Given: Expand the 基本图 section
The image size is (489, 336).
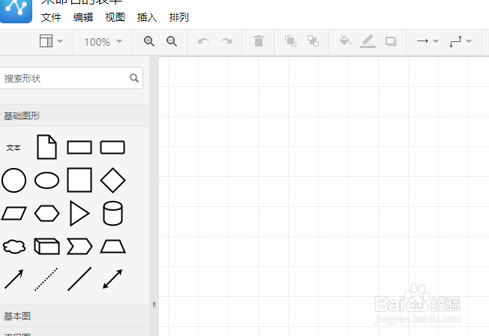Looking at the screenshot, I should pos(74,316).
